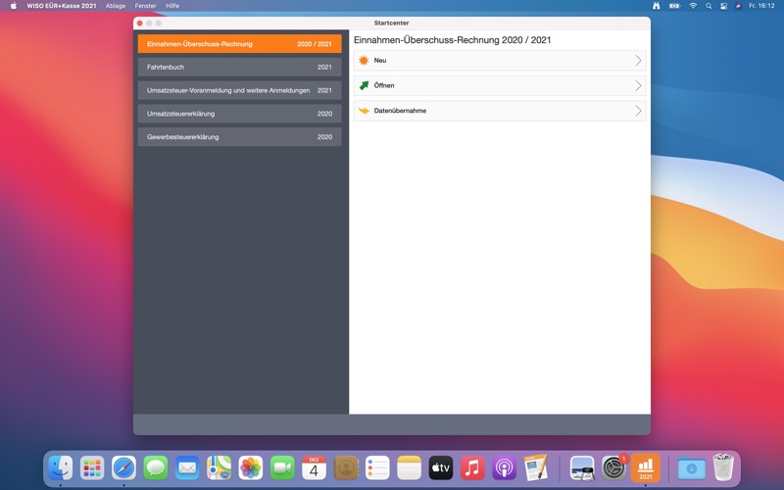
Task: Open the Apple menu
Action: point(14,6)
